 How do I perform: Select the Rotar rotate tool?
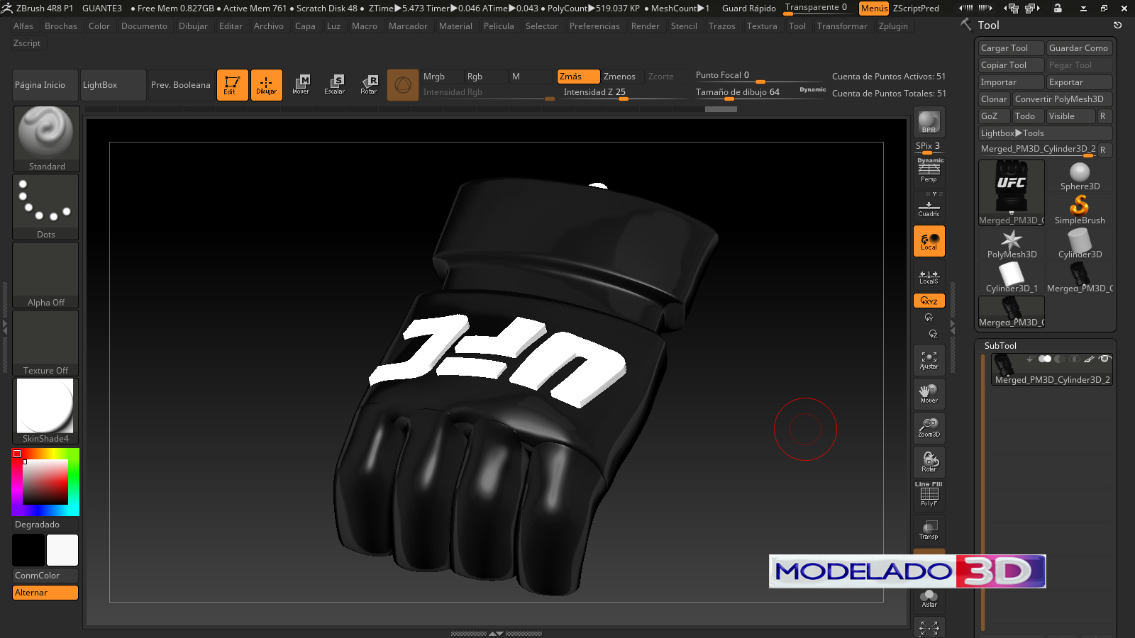369,85
